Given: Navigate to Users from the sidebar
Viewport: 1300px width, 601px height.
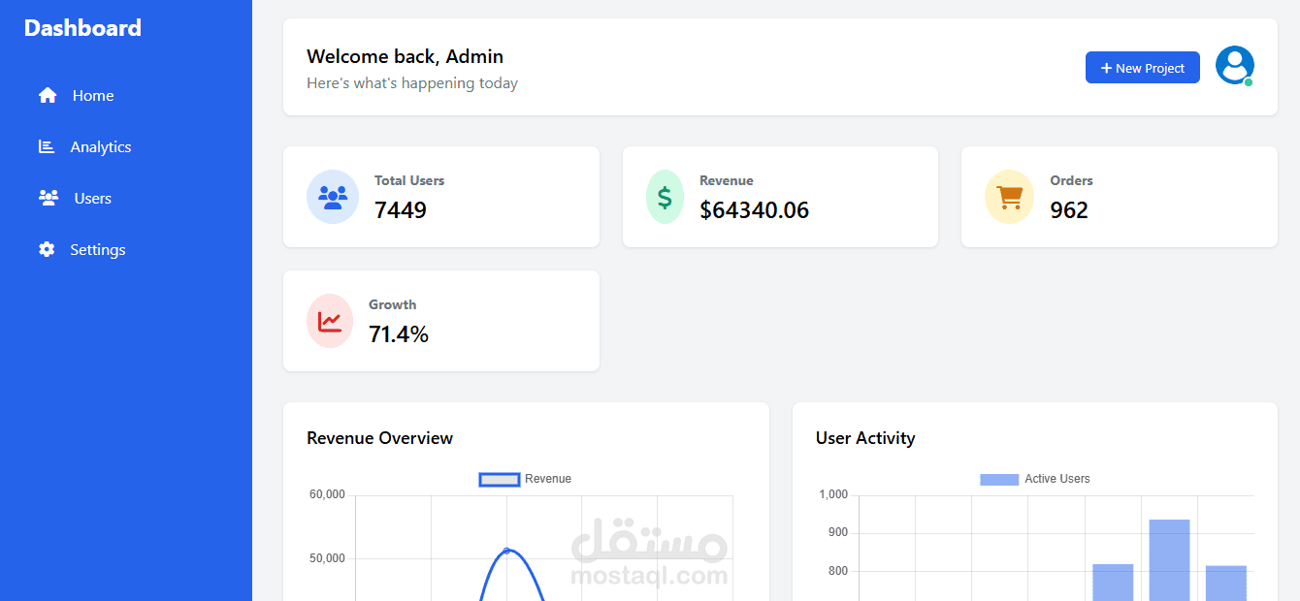Looking at the screenshot, I should (x=92, y=198).
